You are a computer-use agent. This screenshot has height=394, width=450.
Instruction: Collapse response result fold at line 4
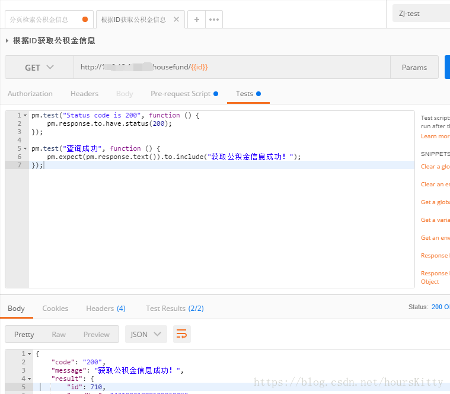[x=29, y=379]
